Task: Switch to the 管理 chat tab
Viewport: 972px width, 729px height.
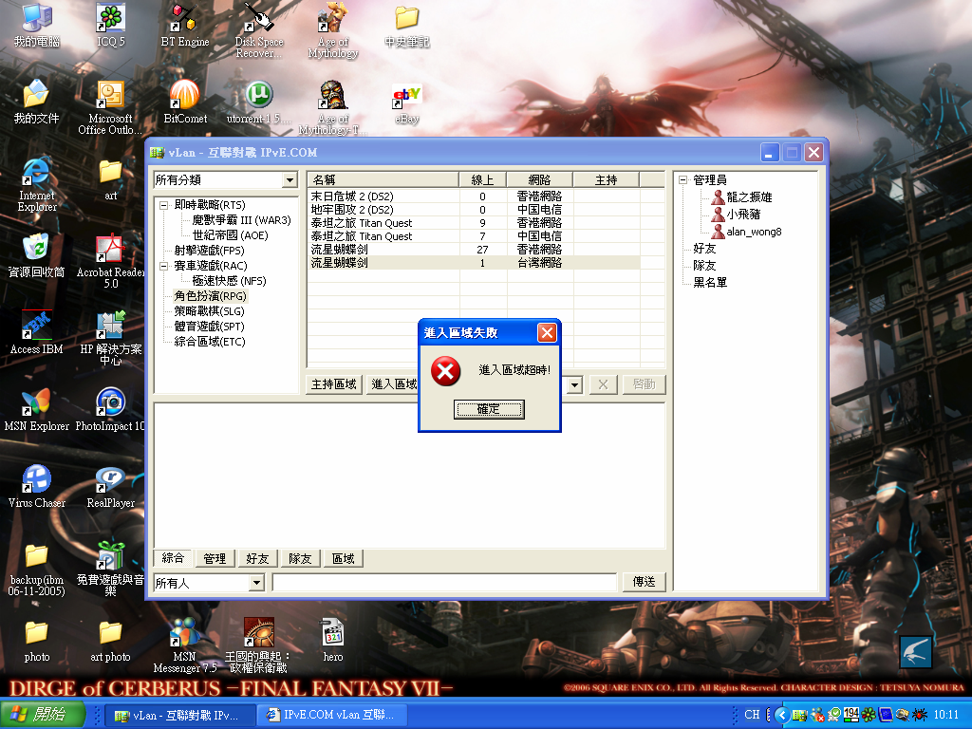Action: coord(215,558)
